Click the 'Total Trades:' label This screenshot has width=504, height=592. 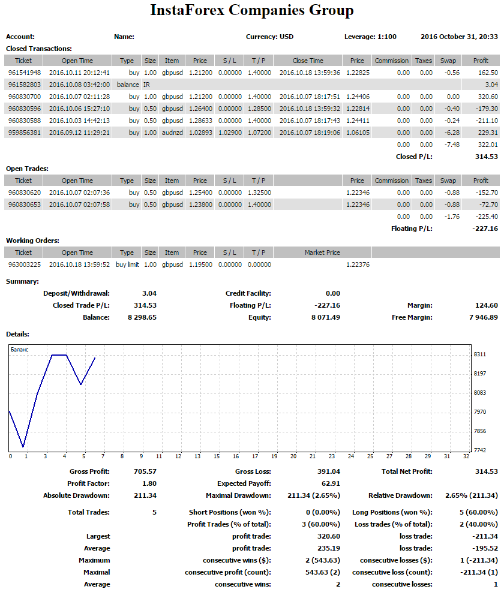(89, 512)
